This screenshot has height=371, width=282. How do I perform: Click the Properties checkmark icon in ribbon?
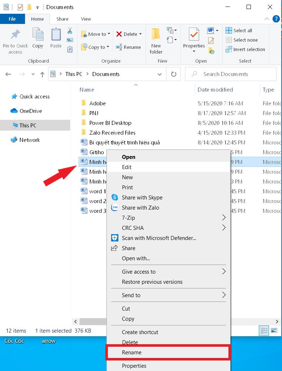(194, 34)
